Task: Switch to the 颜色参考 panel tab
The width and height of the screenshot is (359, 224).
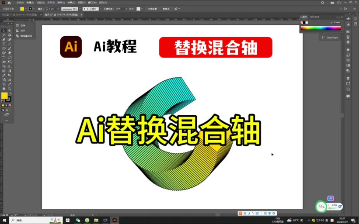Action: coord(315,17)
